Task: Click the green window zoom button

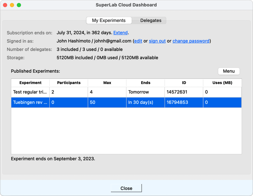Action: [x=19, y=5]
